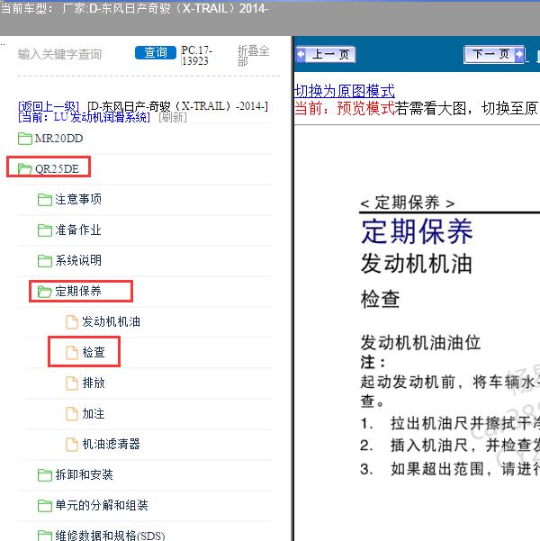Collapse the QR25DE tree node
Image resolution: width=540 pixels, height=541 pixels.
coord(57,168)
